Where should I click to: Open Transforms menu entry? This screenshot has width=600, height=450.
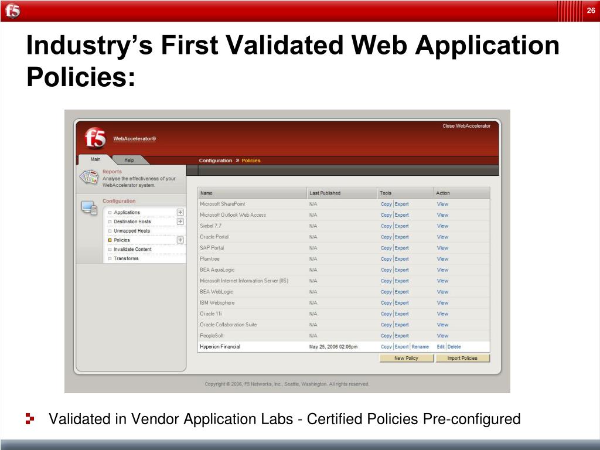(x=126, y=258)
